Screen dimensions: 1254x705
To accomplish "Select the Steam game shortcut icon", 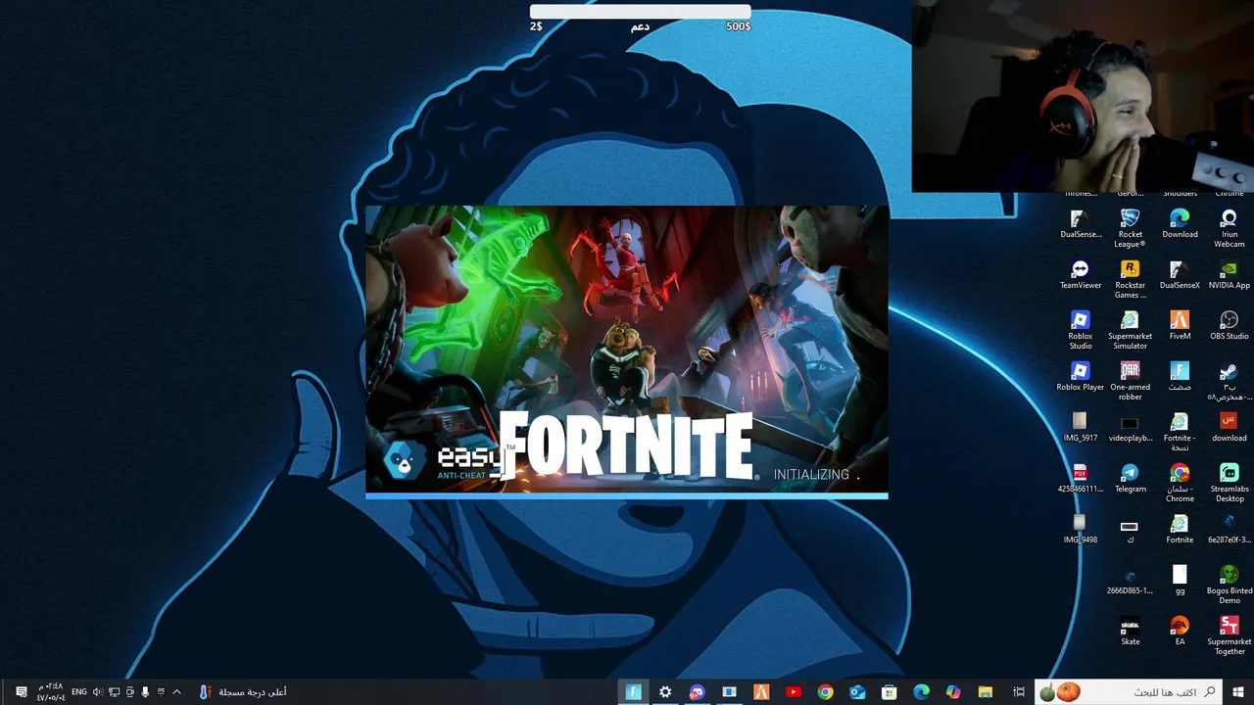I will (1230, 381).
